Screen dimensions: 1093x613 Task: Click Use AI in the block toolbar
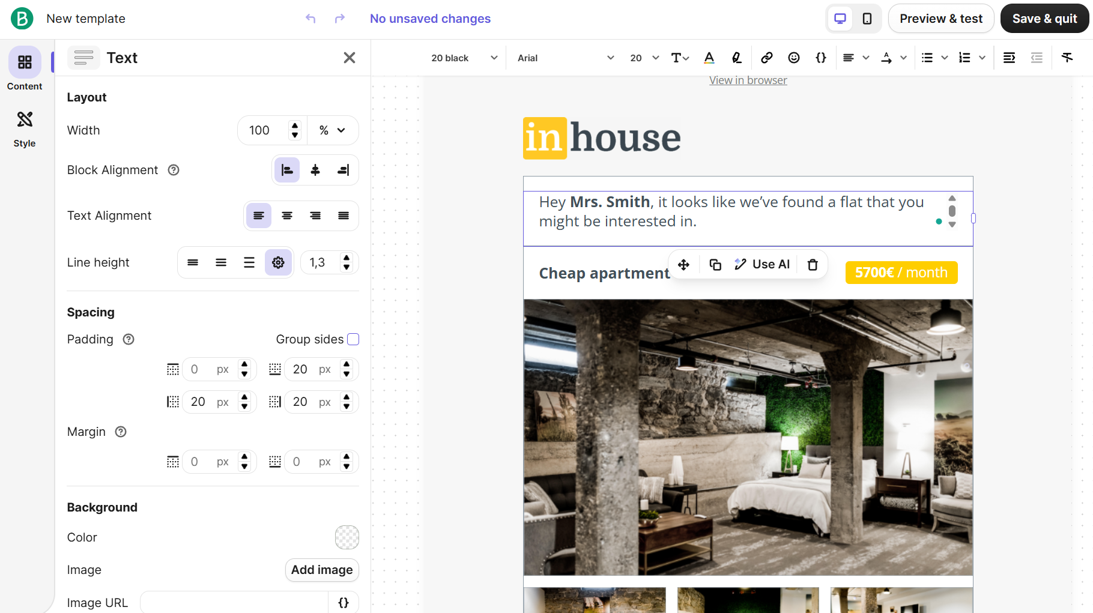[x=762, y=265]
